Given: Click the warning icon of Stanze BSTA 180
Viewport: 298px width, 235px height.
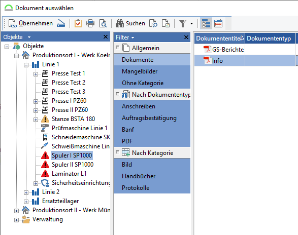Looking at the screenshot, I should point(45,119).
